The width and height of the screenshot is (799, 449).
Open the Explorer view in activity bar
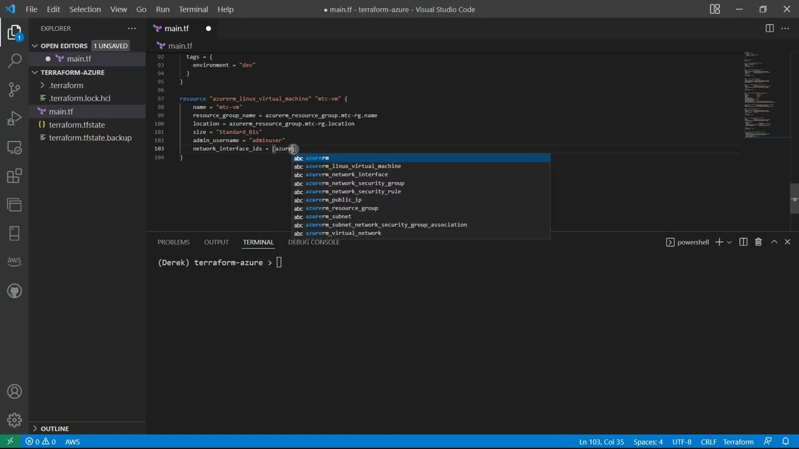point(14,32)
